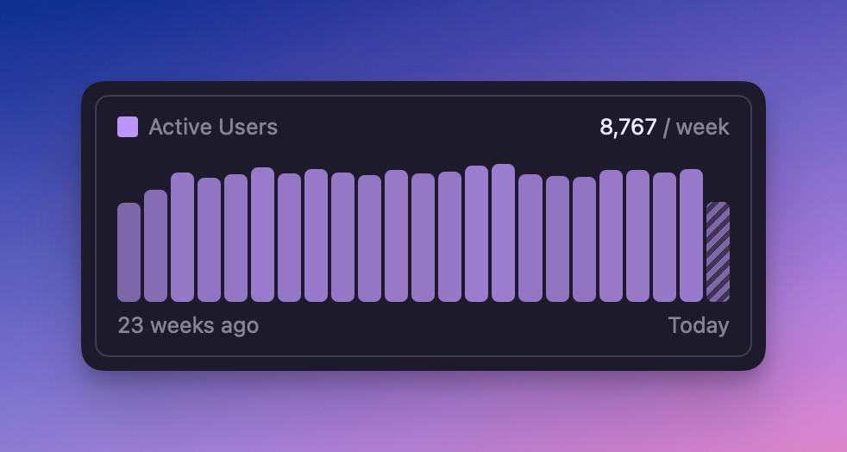The image size is (847, 452).
Task: Click the "Today" axis label
Action: (x=698, y=325)
